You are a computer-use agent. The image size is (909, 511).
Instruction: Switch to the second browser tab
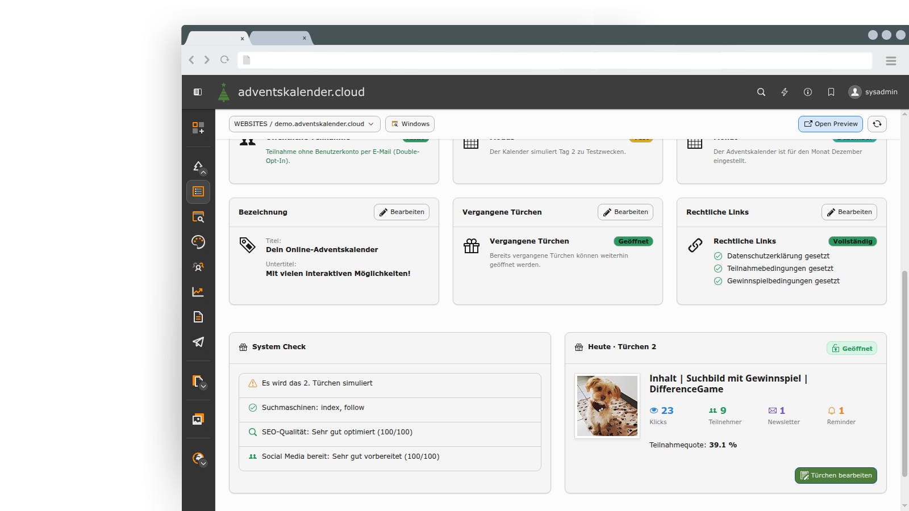coord(280,38)
